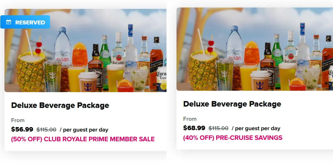Expand details of the left Deluxe Beverage Package
The height and width of the screenshot is (164, 333).
[60, 105]
